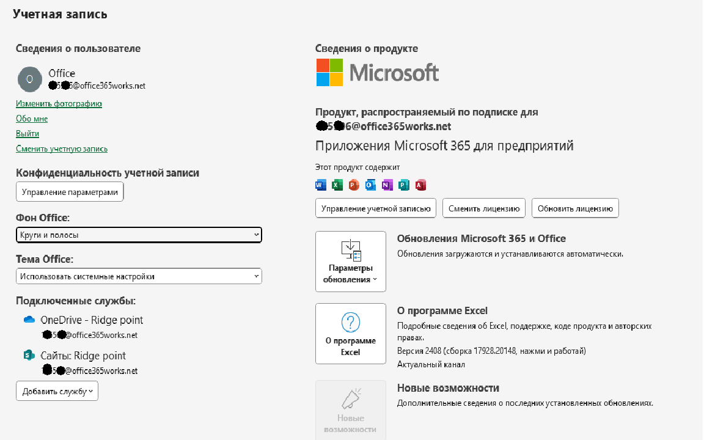Click the Сменить учетную запись link

point(62,148)
